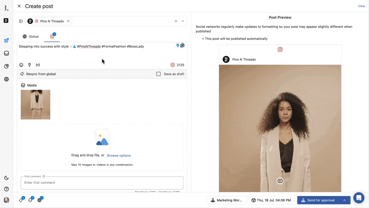The image size is (369, 208).
Task: Click the Browse options link
Action: [119, 155]
